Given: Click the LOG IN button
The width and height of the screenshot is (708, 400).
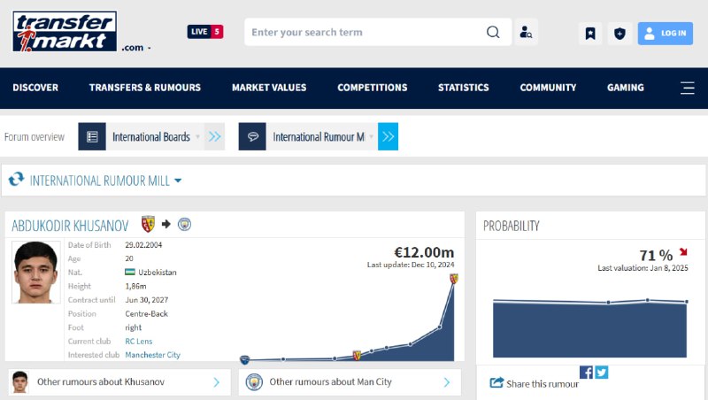Looking at the screenshot, I should tap(666, 33).
